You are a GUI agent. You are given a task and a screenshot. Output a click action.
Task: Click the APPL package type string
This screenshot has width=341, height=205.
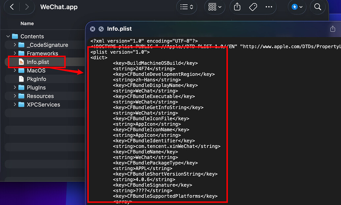pos(142,168)
